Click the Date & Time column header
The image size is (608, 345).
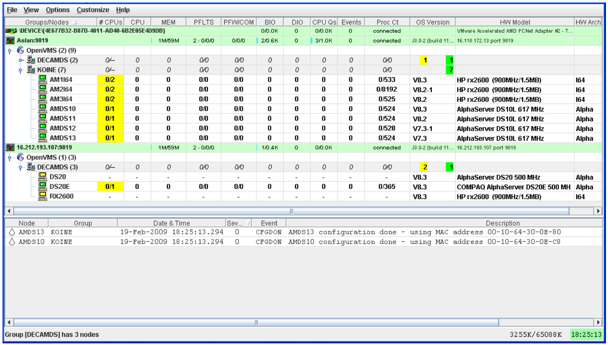[x=171, y=223]
